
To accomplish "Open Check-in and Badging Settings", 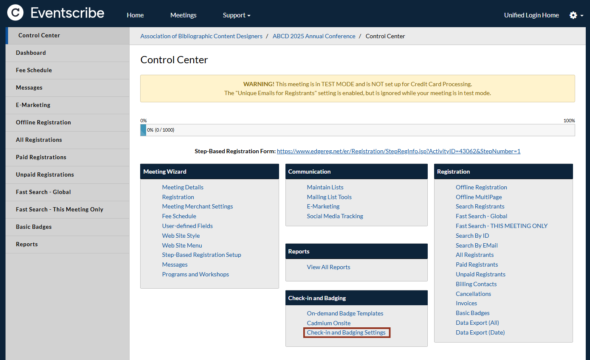I will 346,332.
